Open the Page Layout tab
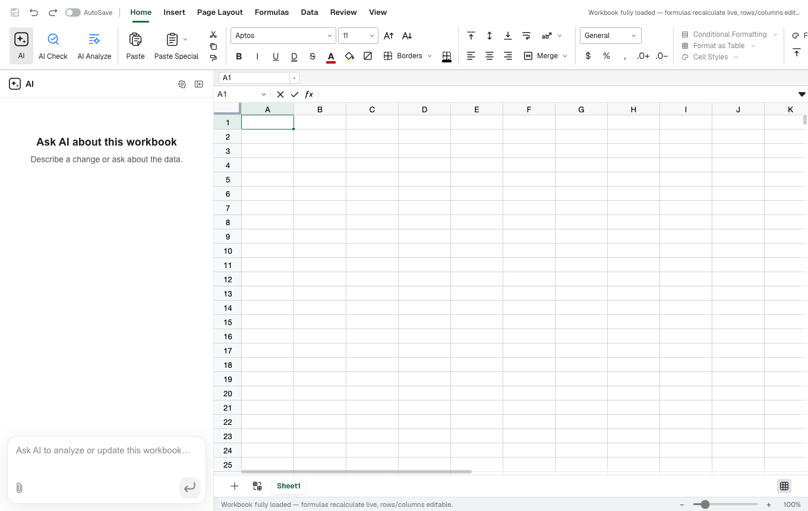 point(220,12)
